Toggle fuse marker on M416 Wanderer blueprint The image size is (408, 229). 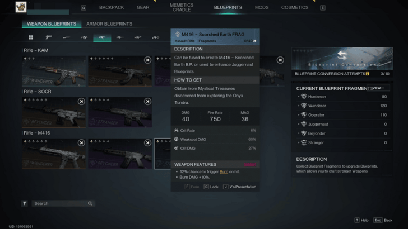(x=81, y=143)
